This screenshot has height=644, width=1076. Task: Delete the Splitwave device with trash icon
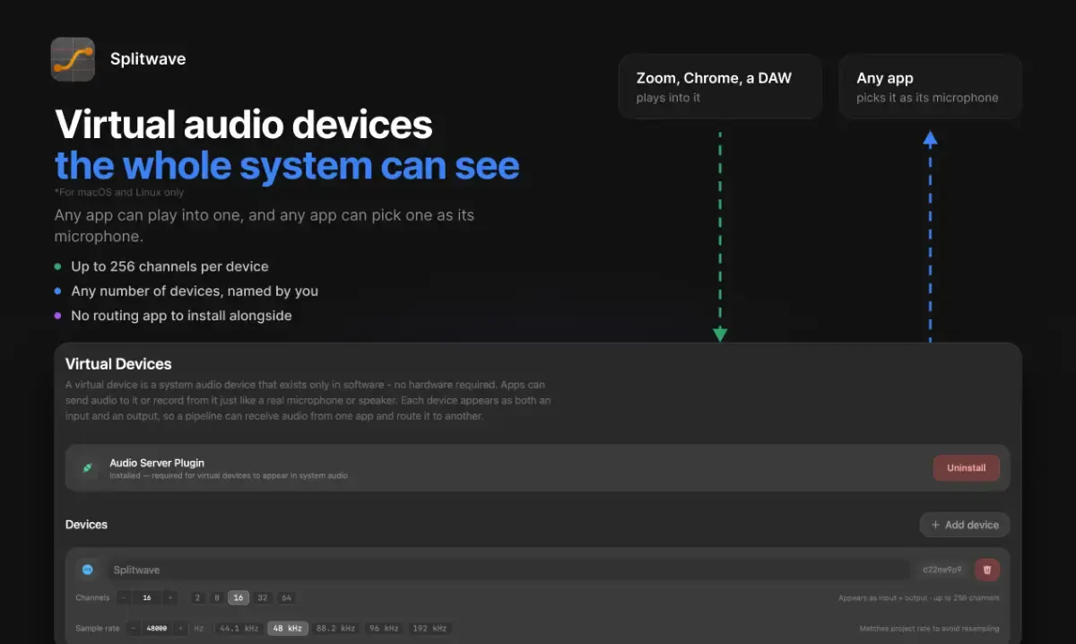[987, 570]
